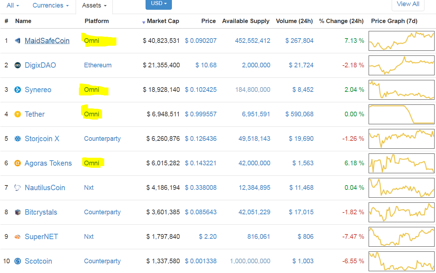The width and height of the screenshot is (436, 273).
Task: Sort table by Price column header
Action: coord(209,21)
